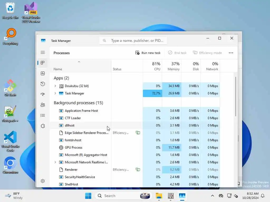
Task: Click the Efficiency mode button
Action: point(207,53)
